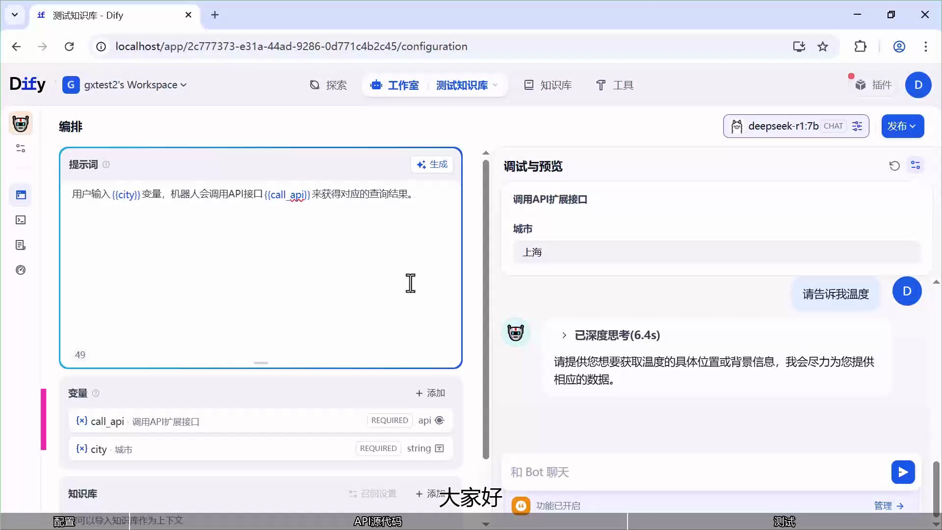Screen dimensions: 942x530
Task: Open the browser extensions puzzle icon
Action: coord(860,46)
